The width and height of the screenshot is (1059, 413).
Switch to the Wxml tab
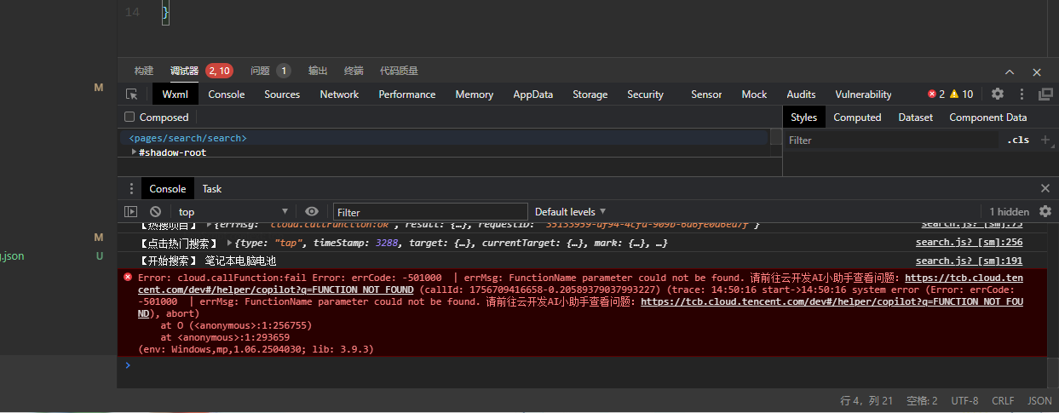[x=176, y=95]
